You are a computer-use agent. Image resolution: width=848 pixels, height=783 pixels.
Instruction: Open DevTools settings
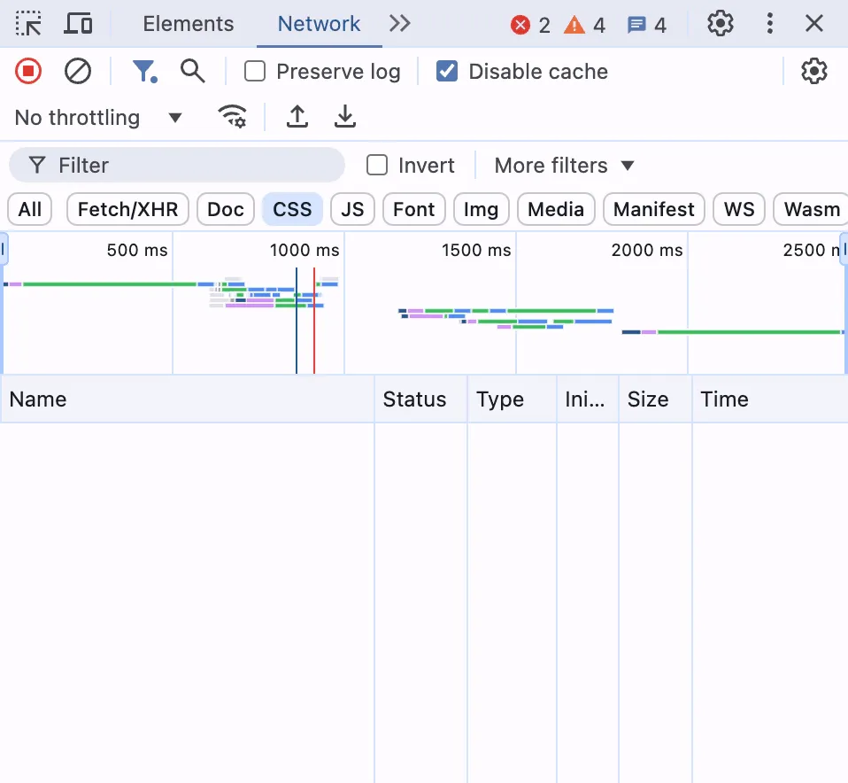pos(721,24)
